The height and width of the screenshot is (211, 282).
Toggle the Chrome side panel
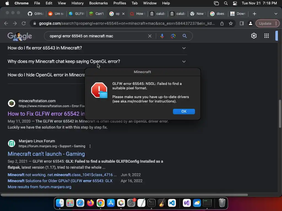coord(242,23)
